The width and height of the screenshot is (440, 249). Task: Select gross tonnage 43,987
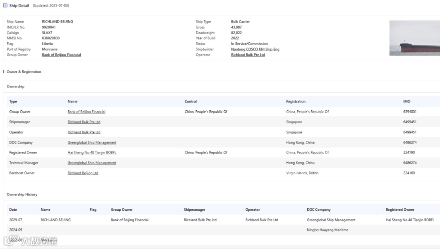(236, 27)
